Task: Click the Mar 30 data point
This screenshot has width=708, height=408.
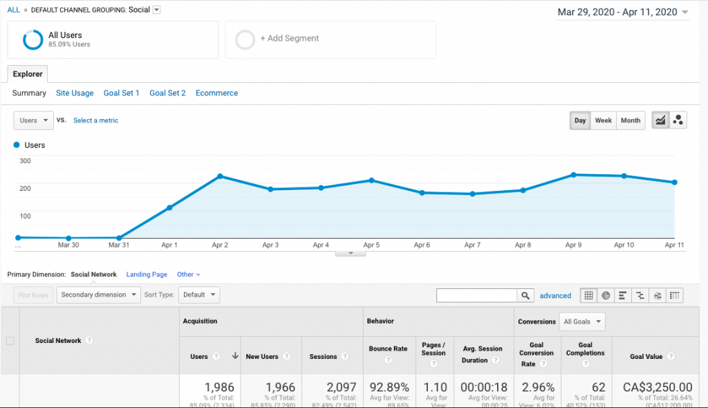Action: [68, 238]
